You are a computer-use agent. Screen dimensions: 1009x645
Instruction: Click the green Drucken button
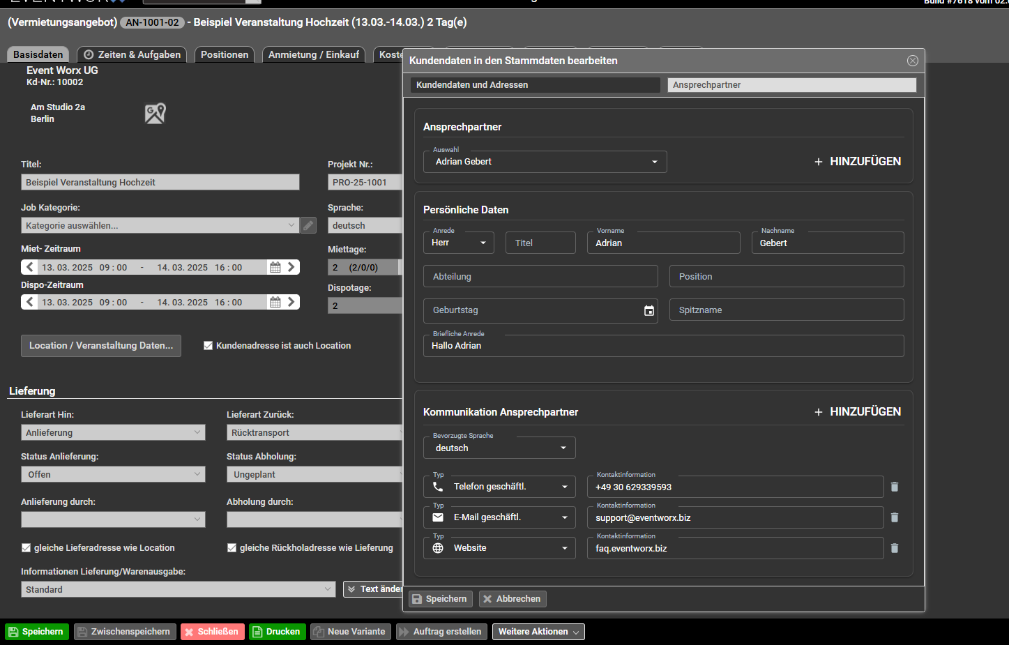click(x=278, y=632)
